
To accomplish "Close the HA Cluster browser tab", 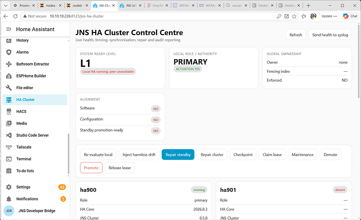I will tap(114, 6).
